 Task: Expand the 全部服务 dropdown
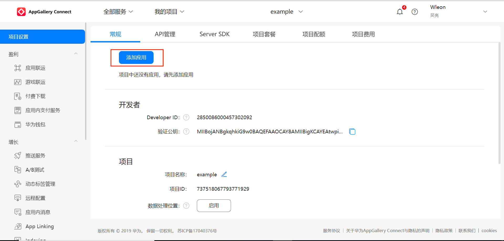[118, 12]
